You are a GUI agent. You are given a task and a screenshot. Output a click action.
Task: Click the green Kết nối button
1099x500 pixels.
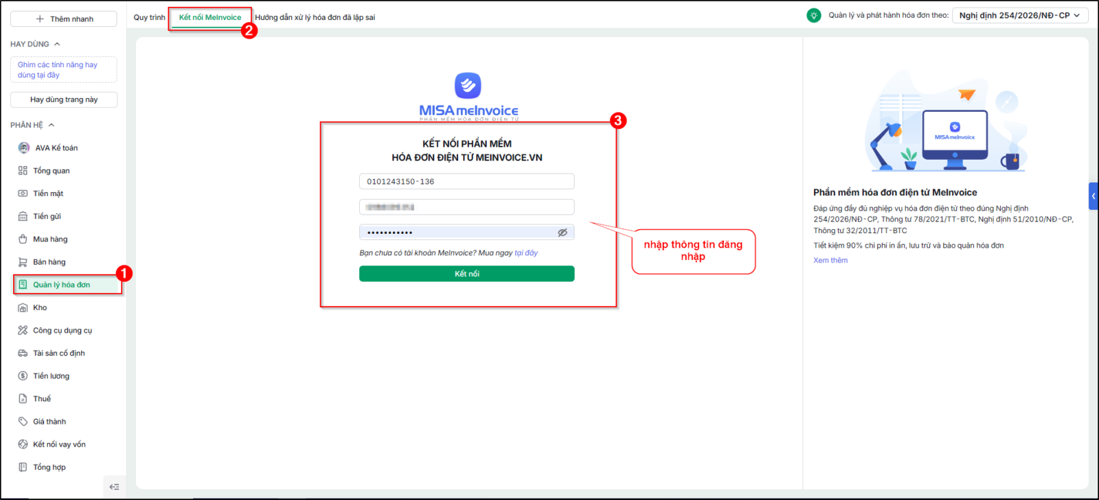coord(467,274)
